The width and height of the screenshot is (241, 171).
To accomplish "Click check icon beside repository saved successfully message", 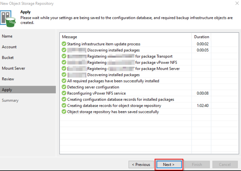I will 64,112.
